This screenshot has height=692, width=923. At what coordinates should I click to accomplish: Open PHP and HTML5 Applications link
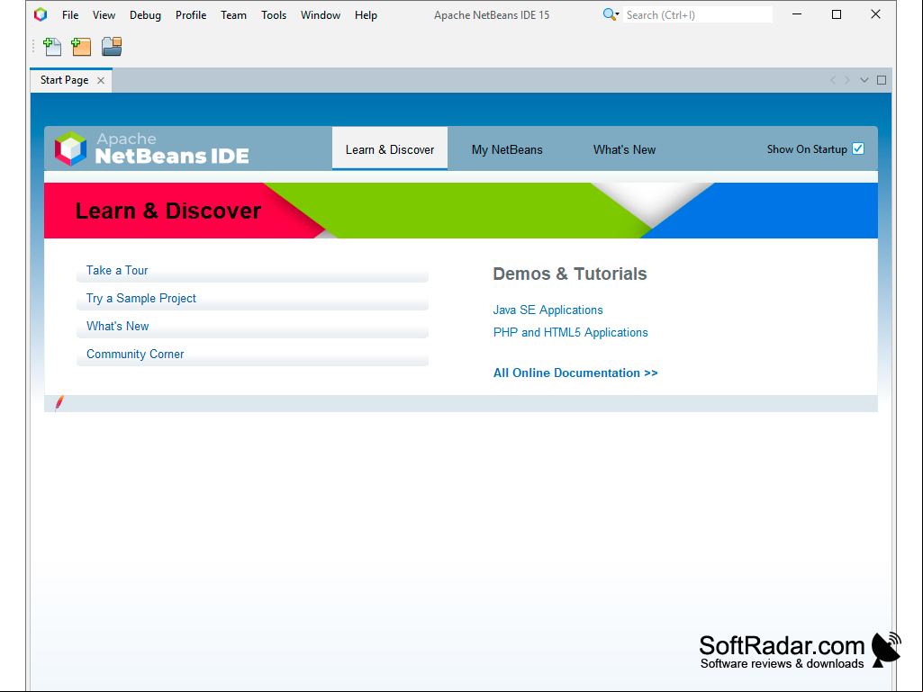pyautogui.click(x=570, y=332)
